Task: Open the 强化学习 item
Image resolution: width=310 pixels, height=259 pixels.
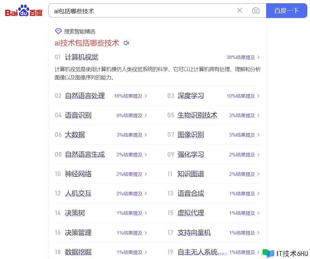Action: pos(190,155)
